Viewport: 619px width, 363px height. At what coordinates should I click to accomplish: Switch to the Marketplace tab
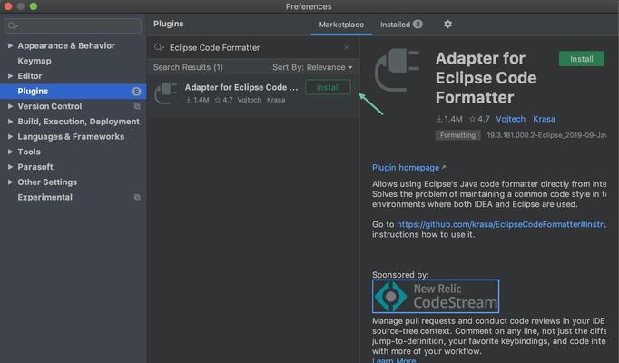[341, 25]
